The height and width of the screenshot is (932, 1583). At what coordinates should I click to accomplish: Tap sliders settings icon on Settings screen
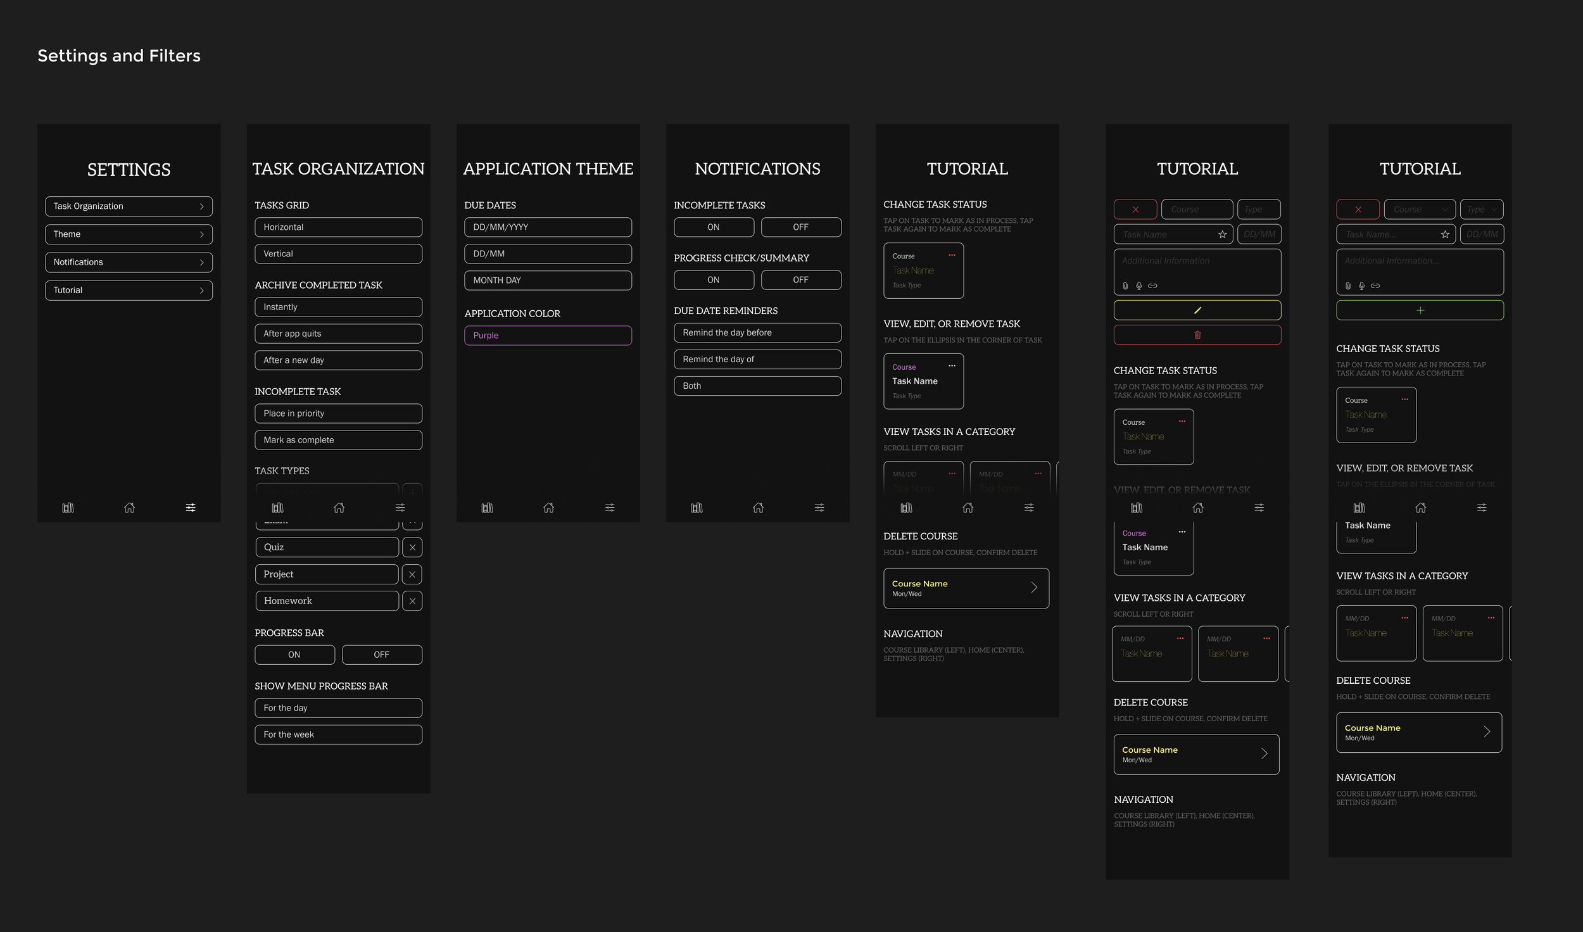click(x=191, y=508)
